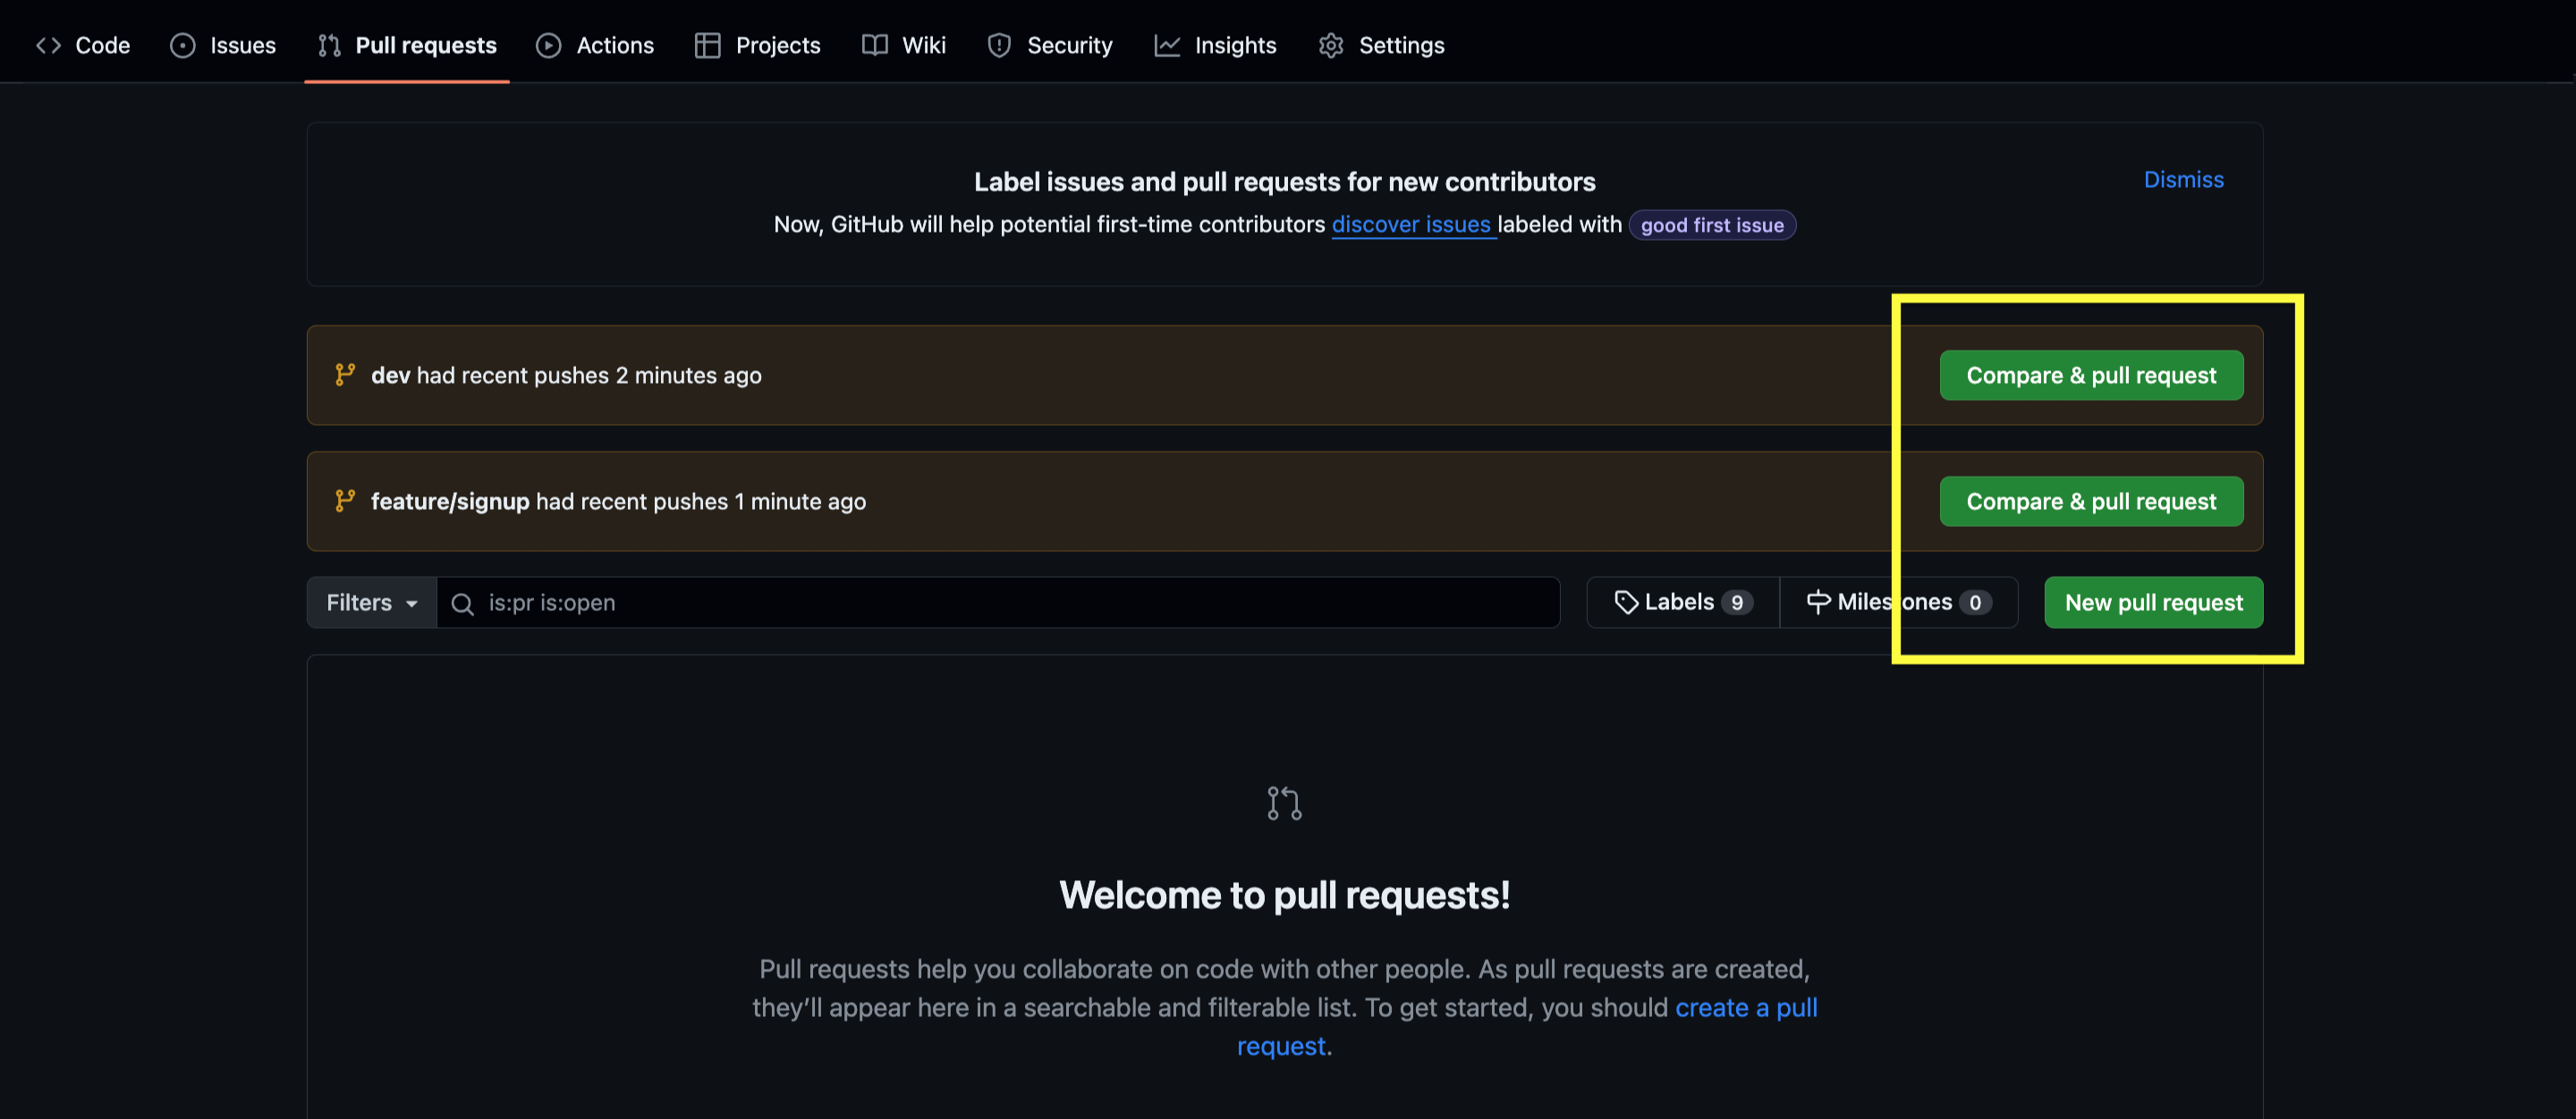Click the Issues circle icon
The width and height of the screenshot is (2576, 1119).
(x=182, y=45)
